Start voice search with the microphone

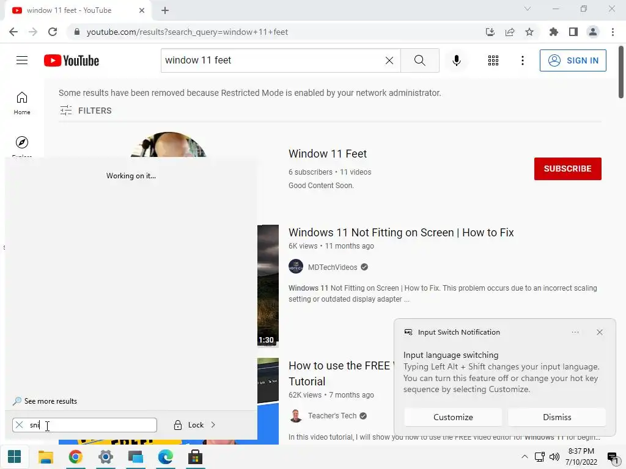[457, 60]
